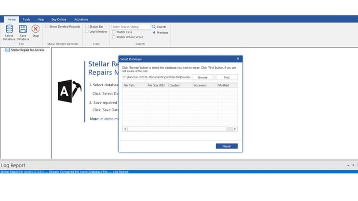
Task: Click the Created column header
Action: [x=181, y=85]
